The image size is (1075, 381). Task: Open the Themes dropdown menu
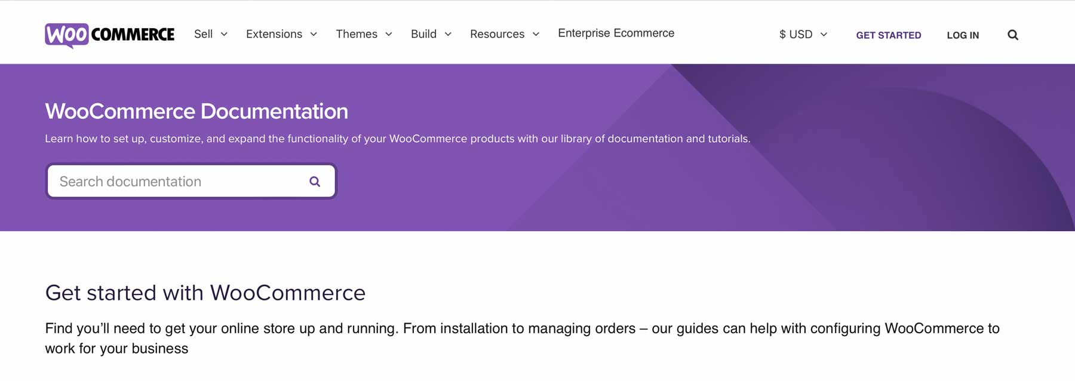[x=357, y=34]
